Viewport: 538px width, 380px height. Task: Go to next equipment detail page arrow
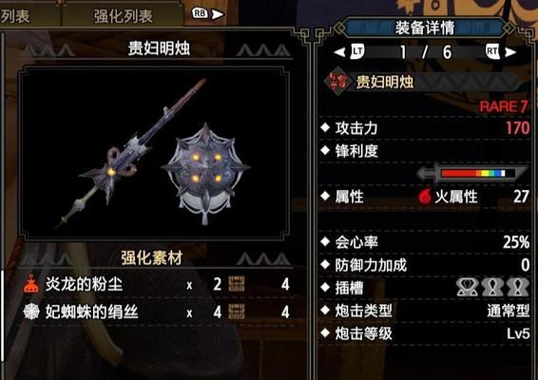click(x=510, y=52)
